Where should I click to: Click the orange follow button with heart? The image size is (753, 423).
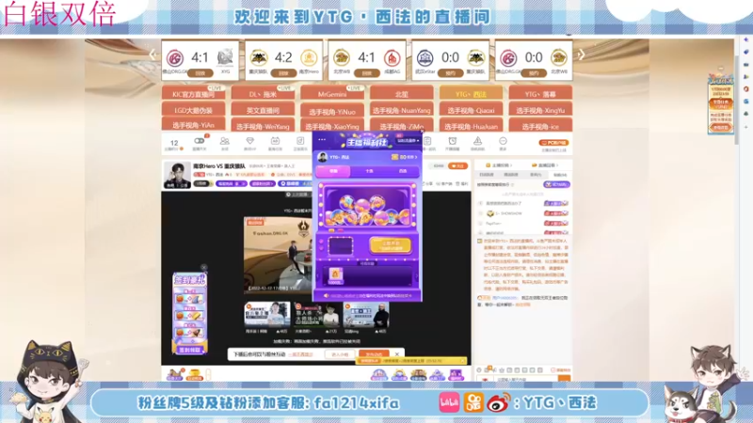pyautogui.click(x=457, y=166)
